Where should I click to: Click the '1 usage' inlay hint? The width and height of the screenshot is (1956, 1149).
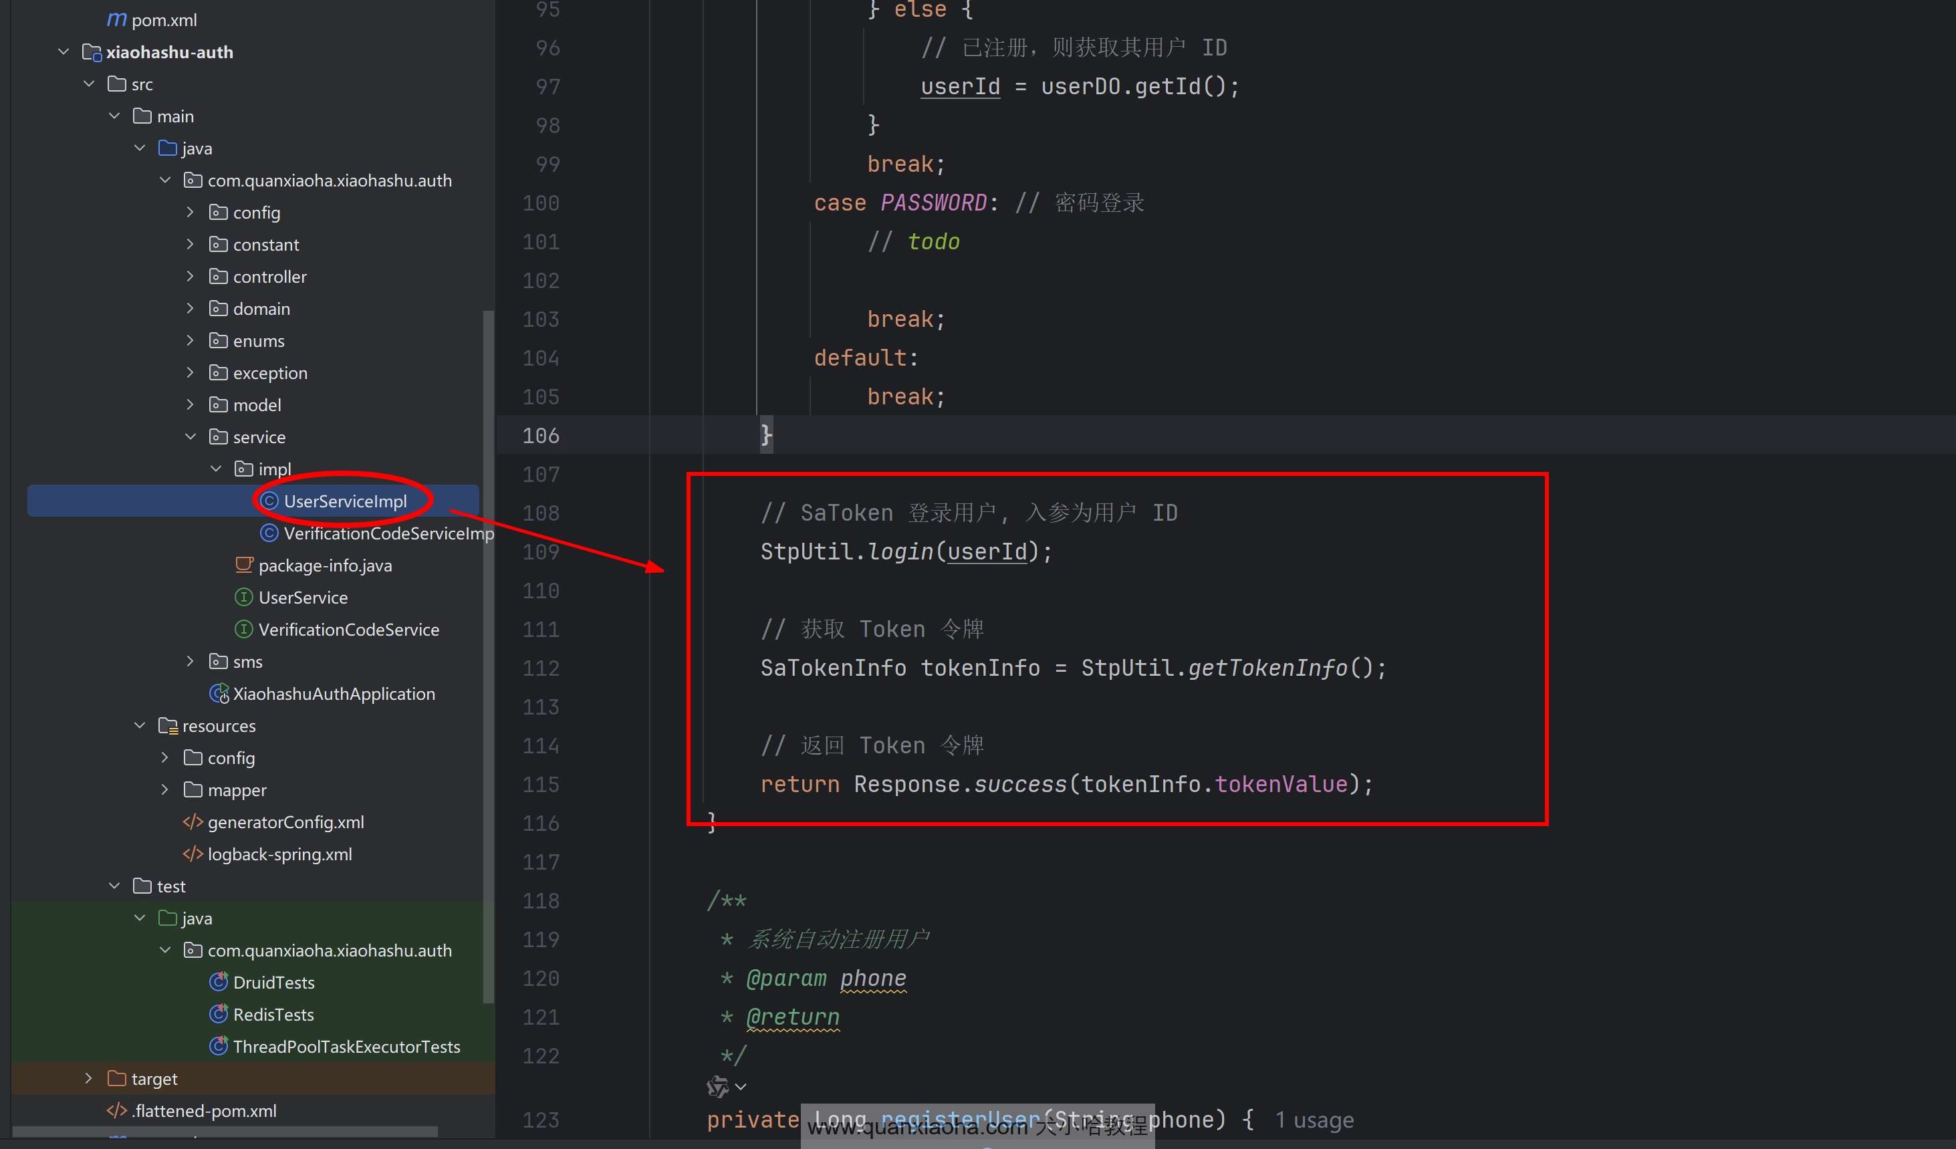click(x=1314, y=1120)
